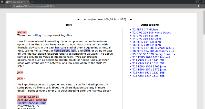The height and width of the screenshot is (109, 205).
Task: Delete annotation T4 ORG Coke with its ×
Action: pos(130,39)
